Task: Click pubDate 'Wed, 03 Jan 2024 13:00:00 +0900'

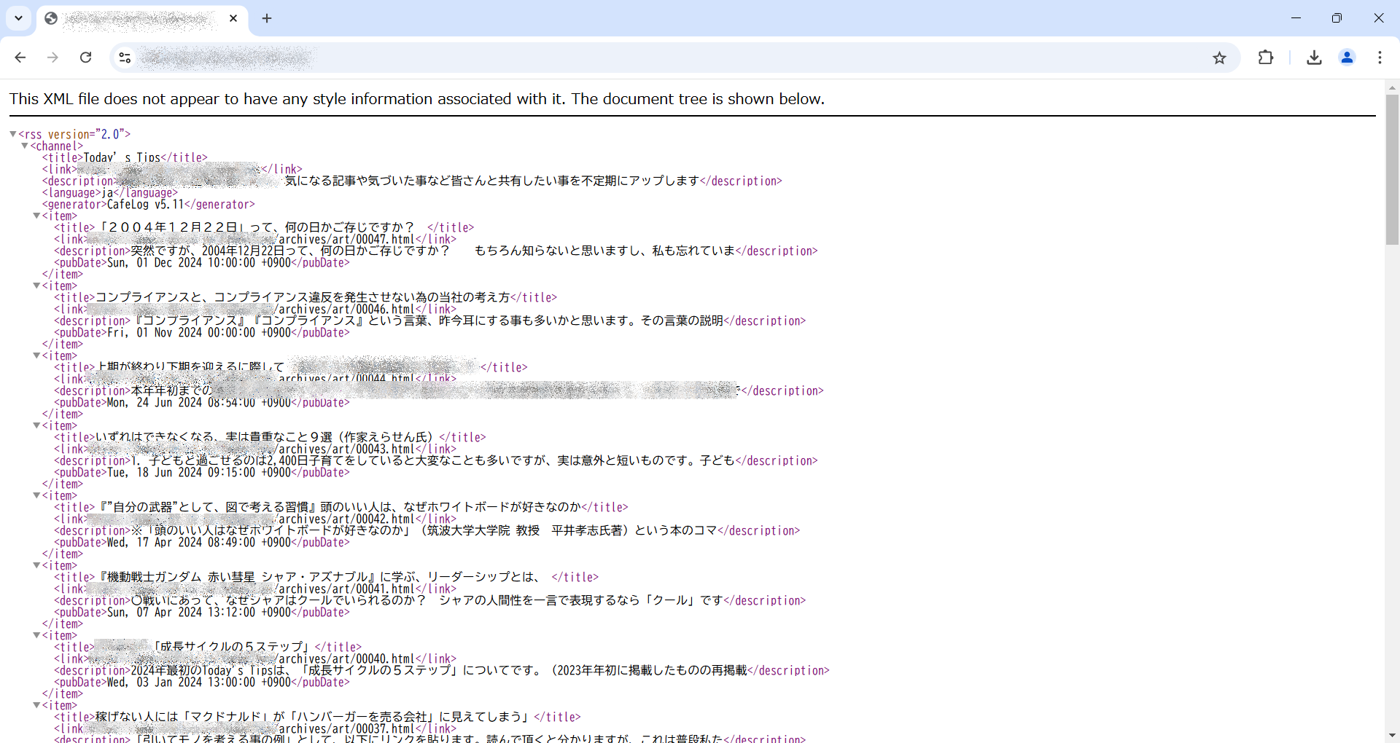Action: (199, 682)
